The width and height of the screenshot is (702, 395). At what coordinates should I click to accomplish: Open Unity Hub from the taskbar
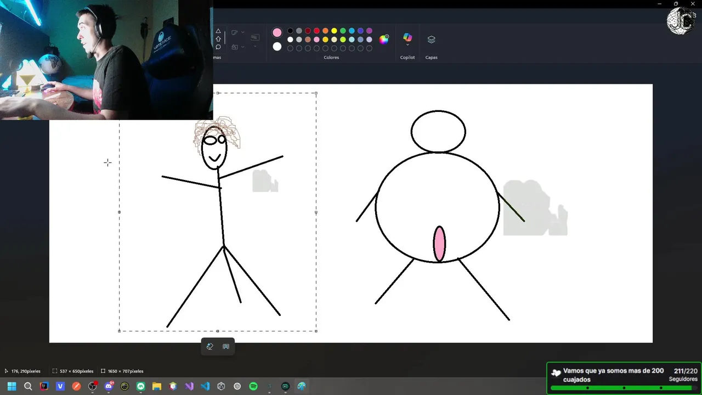(x=221, y=386)
